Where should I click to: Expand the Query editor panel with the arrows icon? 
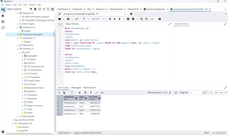pyautogui.click(x=170, y=24)
